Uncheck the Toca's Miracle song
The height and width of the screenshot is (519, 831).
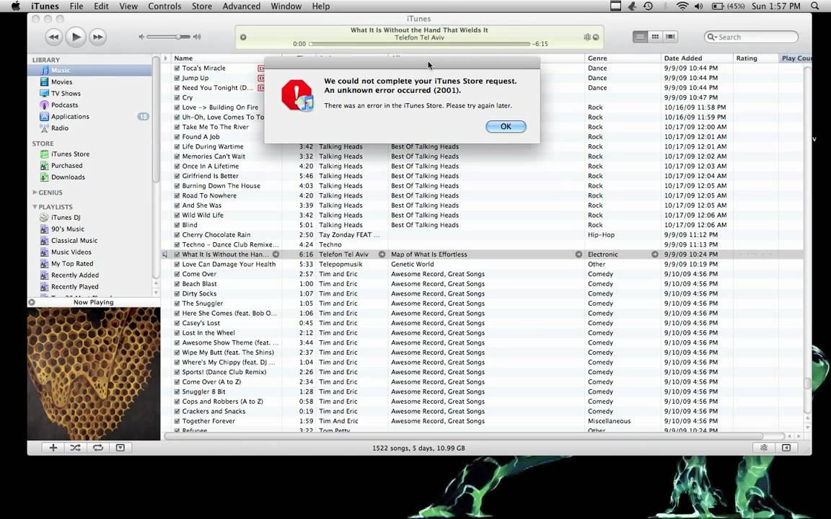point(177,68)
